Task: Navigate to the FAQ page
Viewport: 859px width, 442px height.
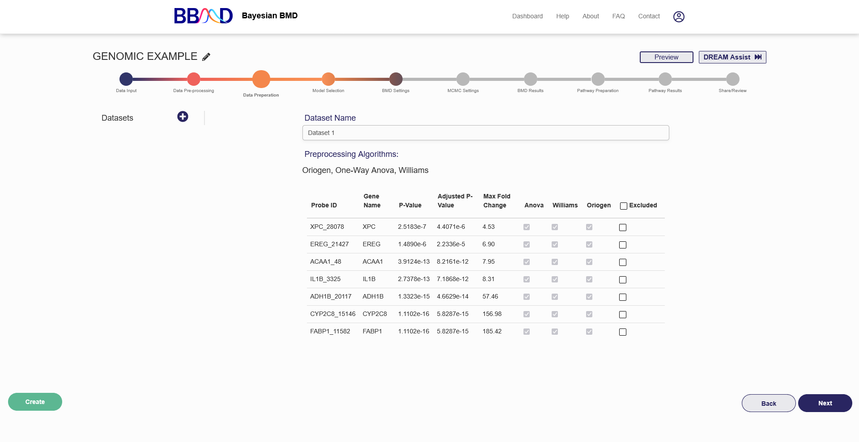Action: pyautogui.click(x=618, y=16)
